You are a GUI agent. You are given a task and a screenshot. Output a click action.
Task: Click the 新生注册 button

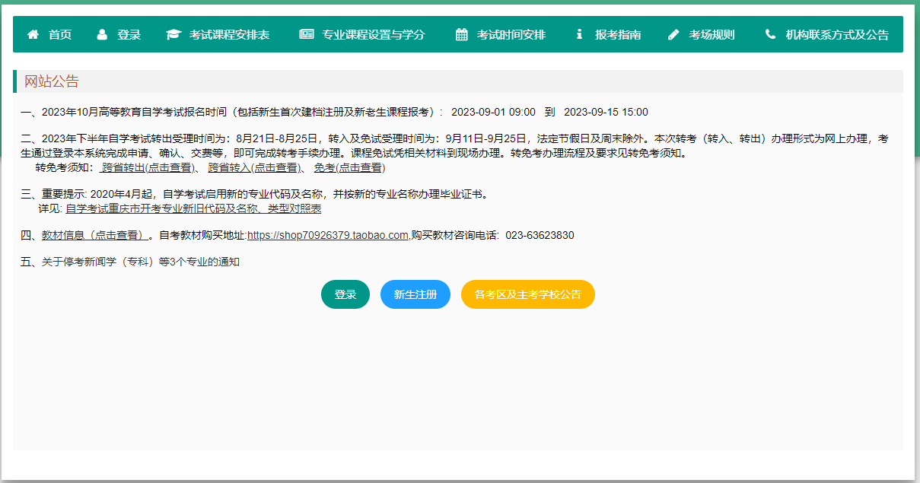[415, 294]
